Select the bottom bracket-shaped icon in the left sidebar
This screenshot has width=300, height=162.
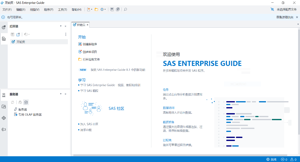[4, 129]
